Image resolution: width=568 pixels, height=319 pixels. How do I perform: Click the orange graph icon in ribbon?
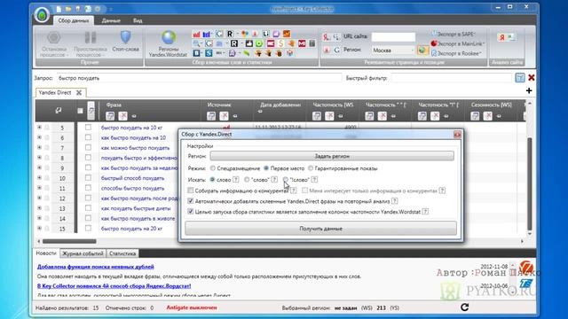(287, 34)
